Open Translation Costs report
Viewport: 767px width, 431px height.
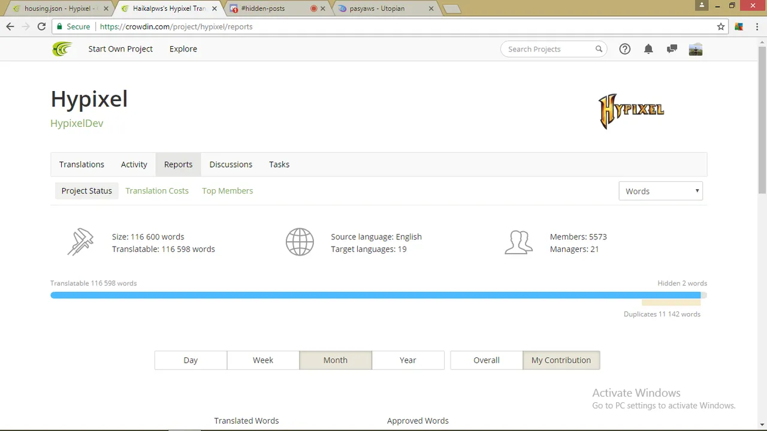point(157,190)
